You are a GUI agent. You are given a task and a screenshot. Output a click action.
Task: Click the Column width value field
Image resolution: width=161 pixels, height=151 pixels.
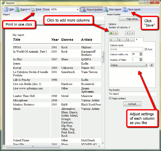(x=136, y=54)
